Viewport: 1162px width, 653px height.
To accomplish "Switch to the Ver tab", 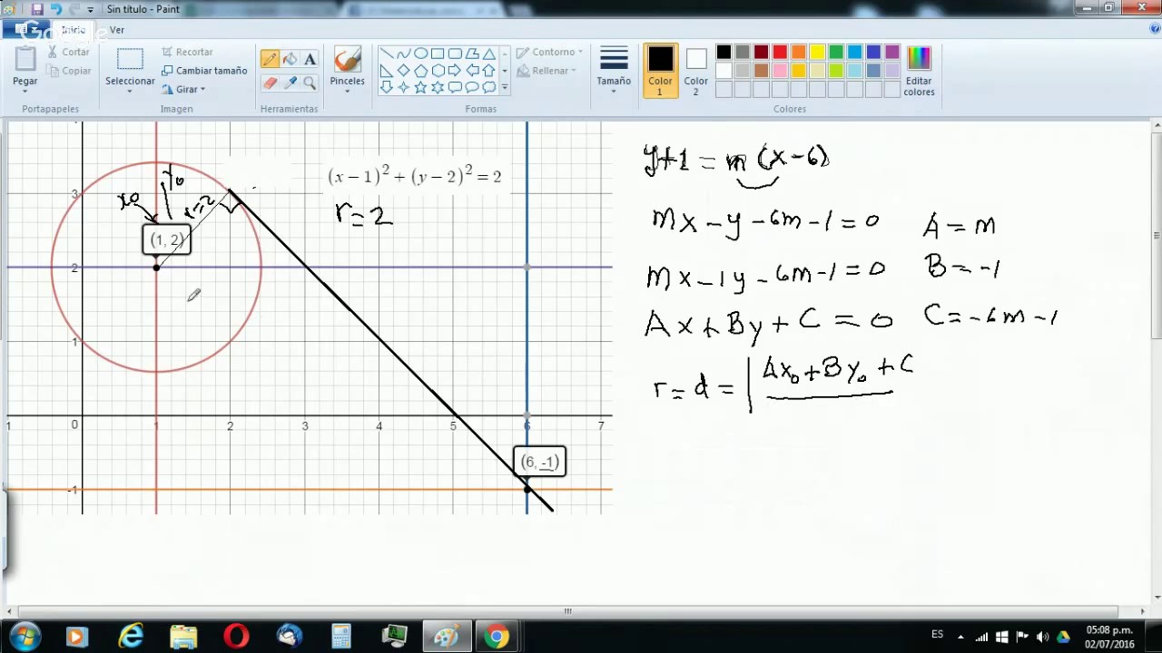I will pyautogui.click(x=117, y=30).
